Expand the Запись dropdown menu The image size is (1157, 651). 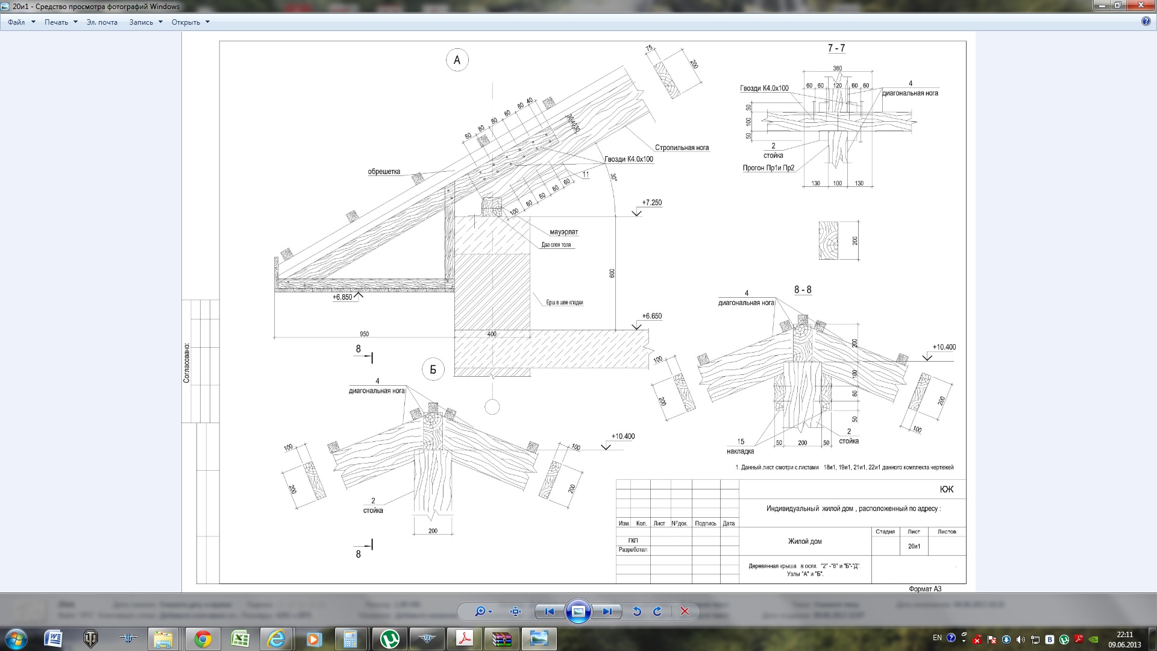(x=146, y=22)
